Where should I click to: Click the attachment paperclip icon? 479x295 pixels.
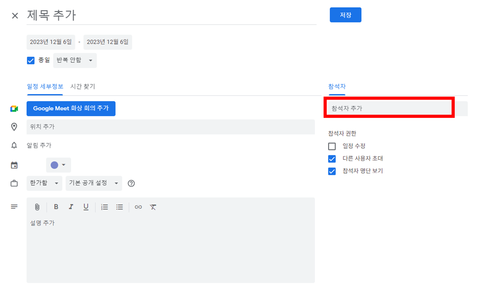tap(37, 207)
